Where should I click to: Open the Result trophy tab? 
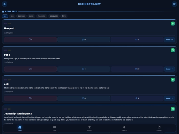[89, 128]
